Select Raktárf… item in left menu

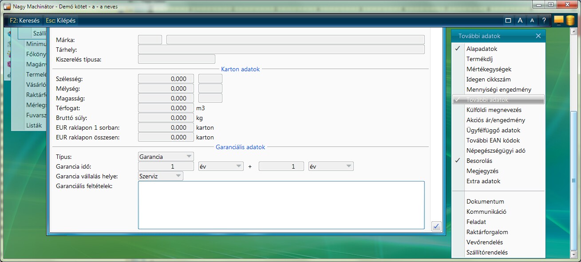pos(36,95)
